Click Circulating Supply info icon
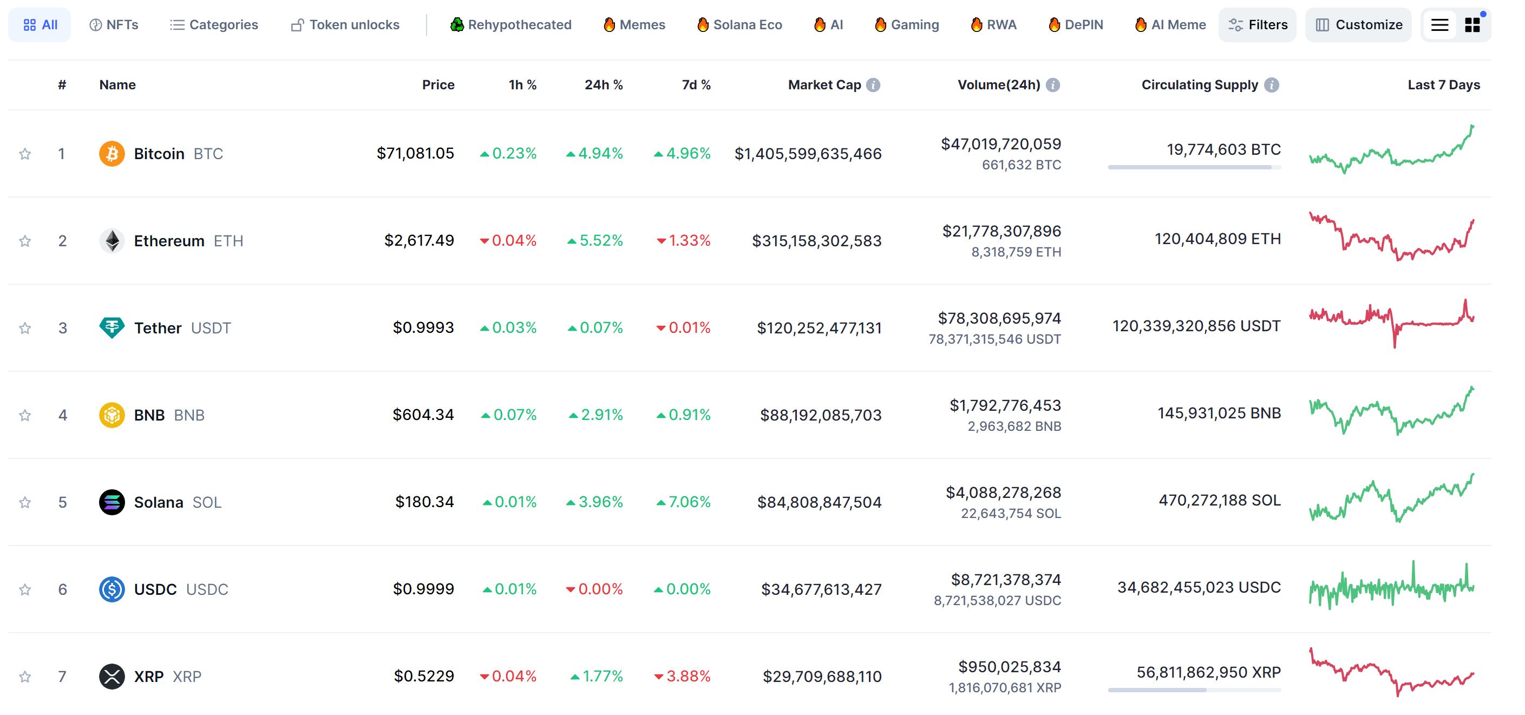Screen dimensions: 1525x715 [x=1272, y=85]
